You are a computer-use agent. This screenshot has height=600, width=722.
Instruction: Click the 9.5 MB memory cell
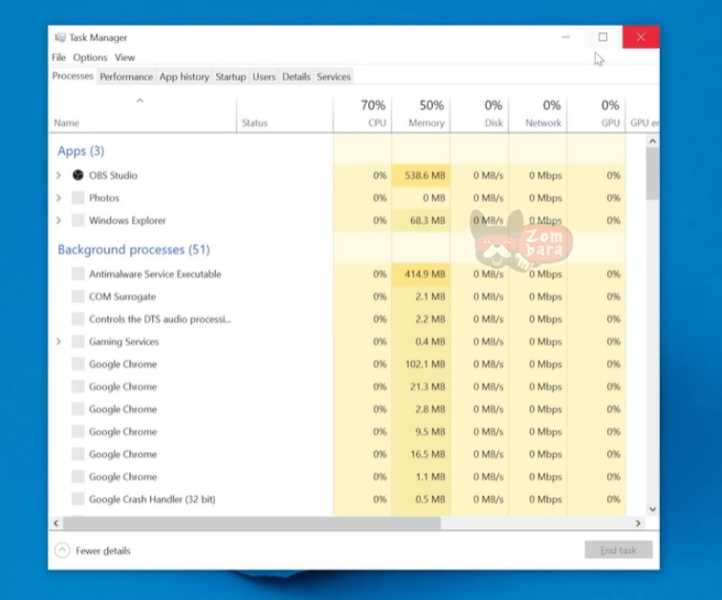coord(421,432)
